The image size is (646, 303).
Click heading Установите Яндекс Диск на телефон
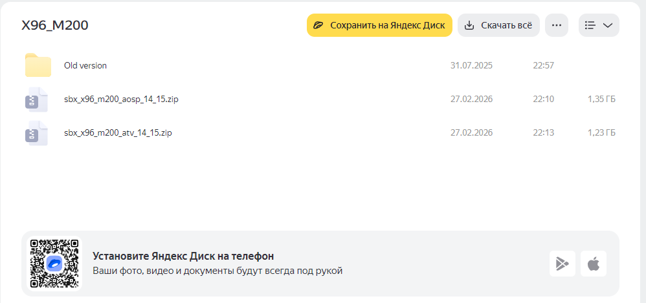point(183,256)
